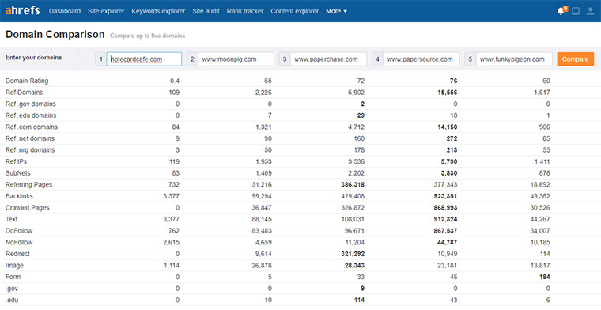Click the Redirect value 321,292

pos(353,254)
